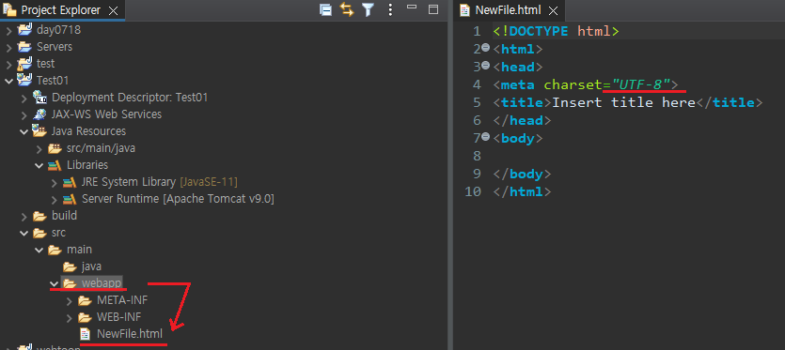Expand the build folder
The width and height of the screenshot is (785, 350).
(24, 216)
